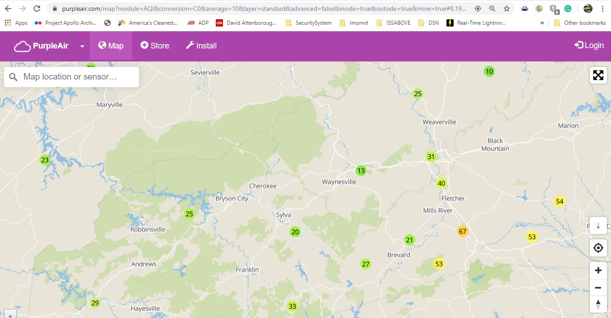Click the compass reset arrow control
Screen dimensions: 611x318
pyautogui.click(x=598, y=304)
